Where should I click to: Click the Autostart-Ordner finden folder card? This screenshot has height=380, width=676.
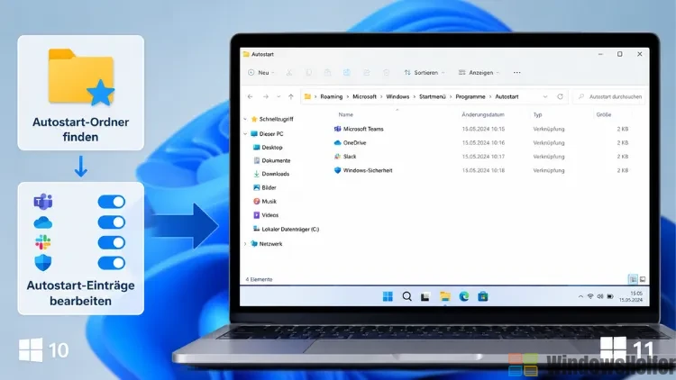coord(80,93)
